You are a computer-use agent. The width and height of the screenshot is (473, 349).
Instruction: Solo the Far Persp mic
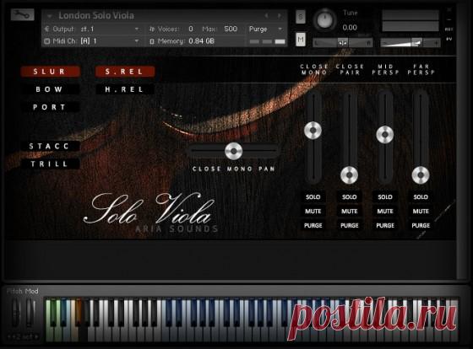[x=421, y=197]
